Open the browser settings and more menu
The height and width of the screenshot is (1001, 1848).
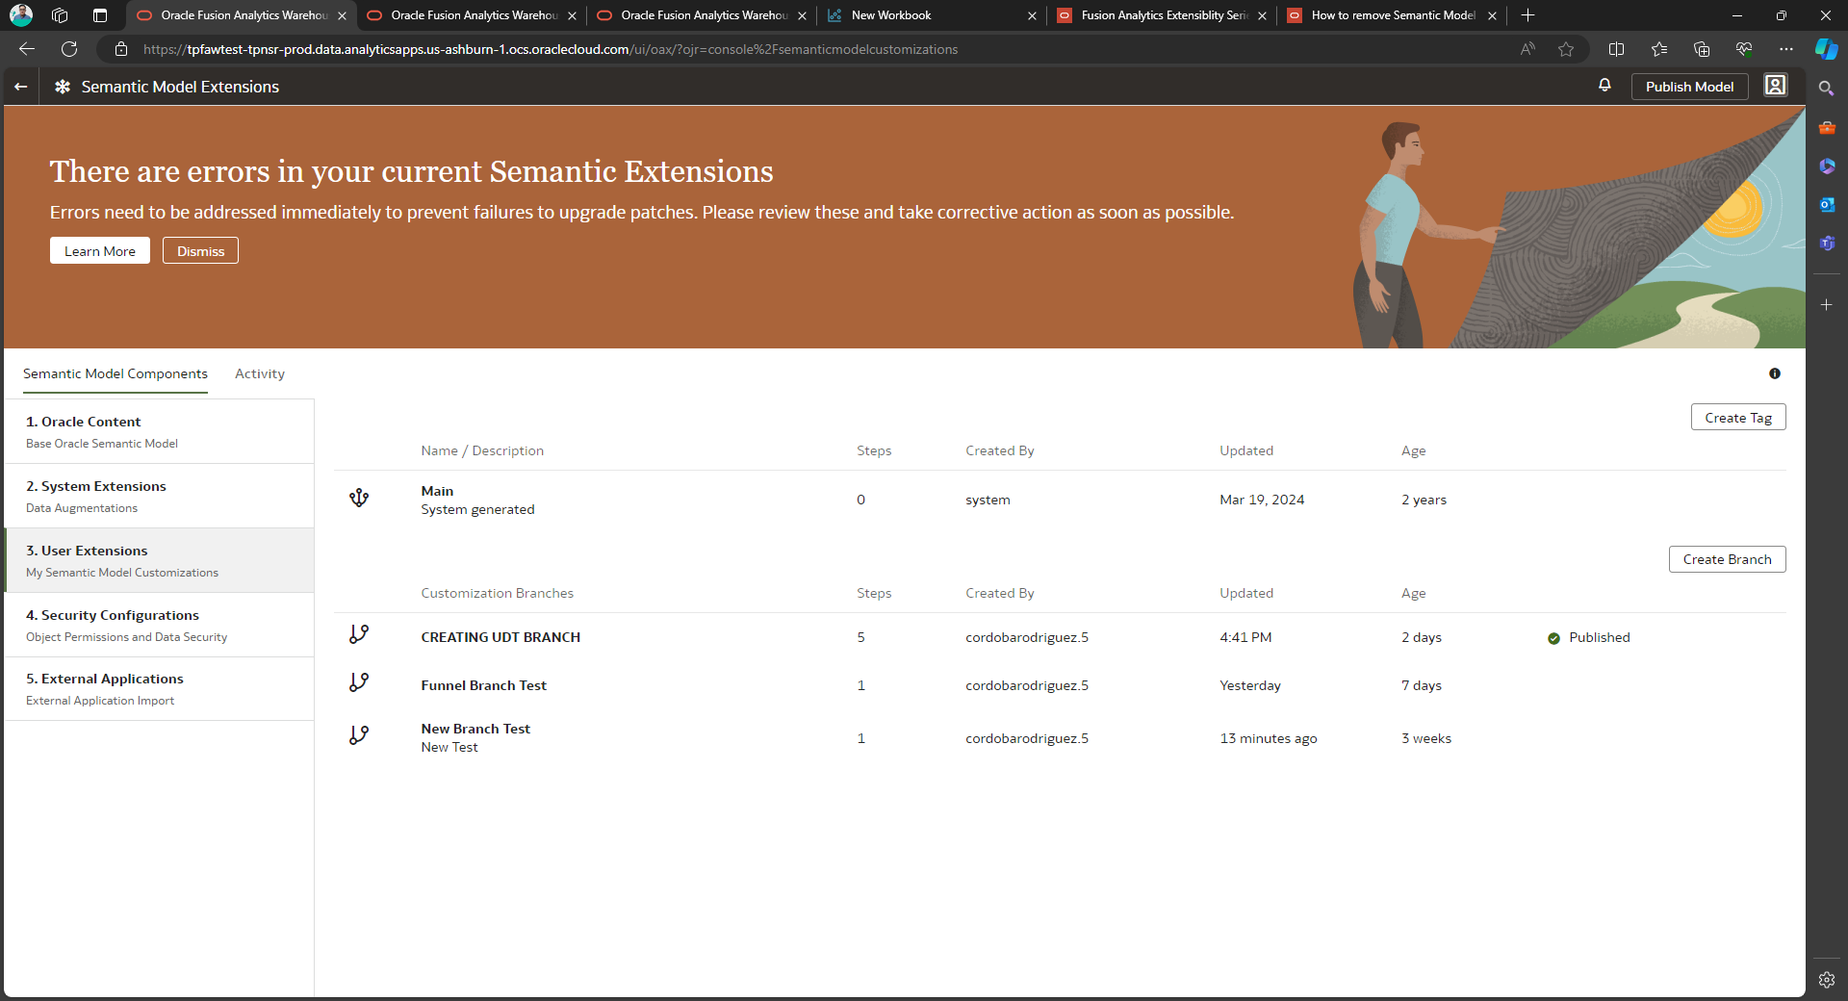[x=1786, y=49]
